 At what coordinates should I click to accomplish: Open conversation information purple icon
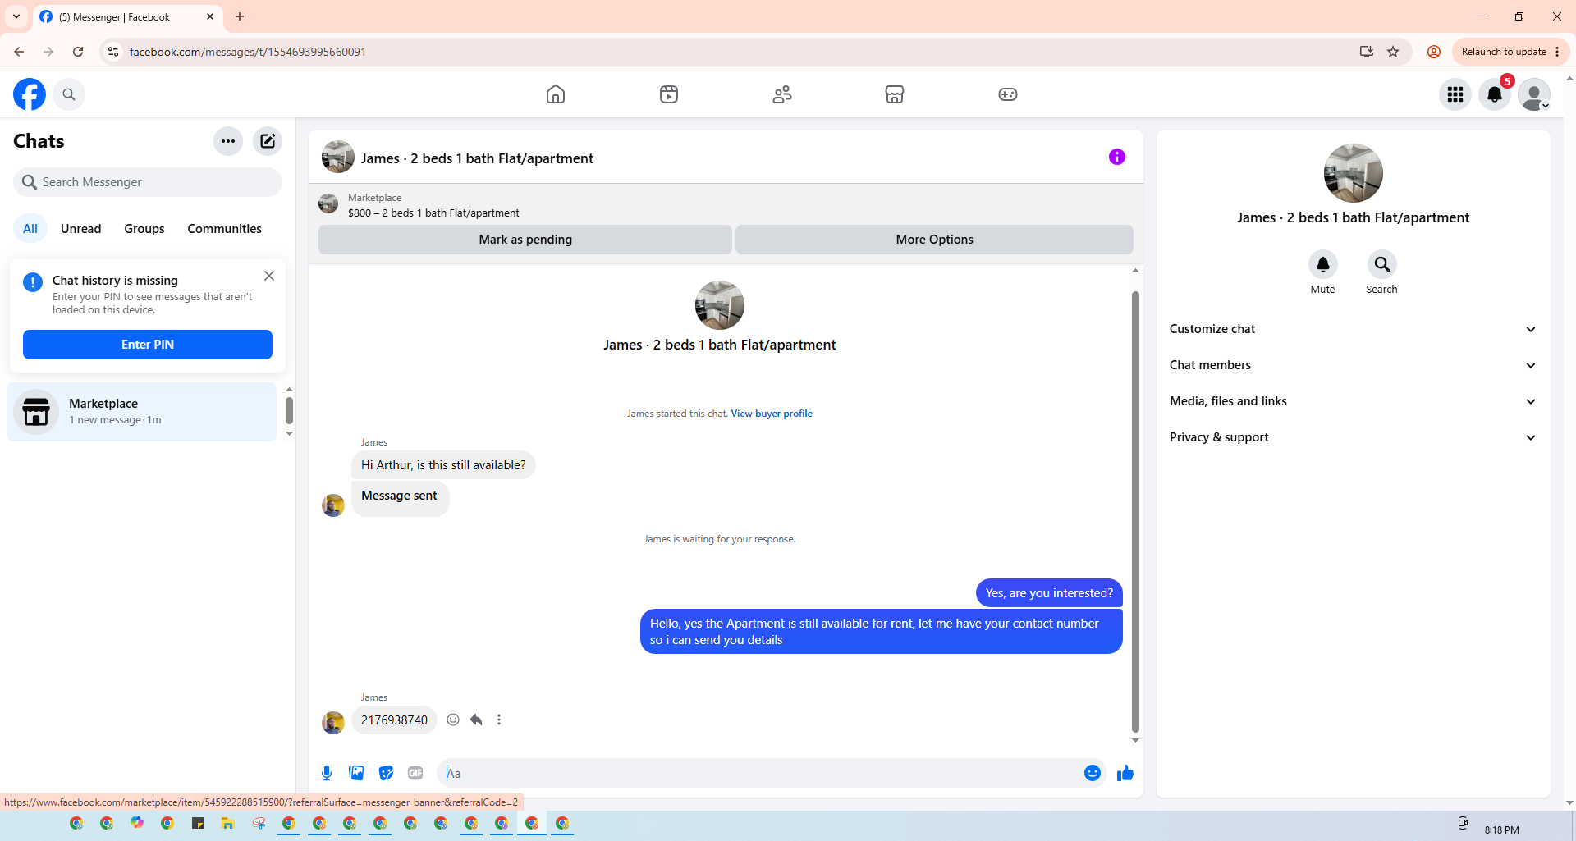1117,157
